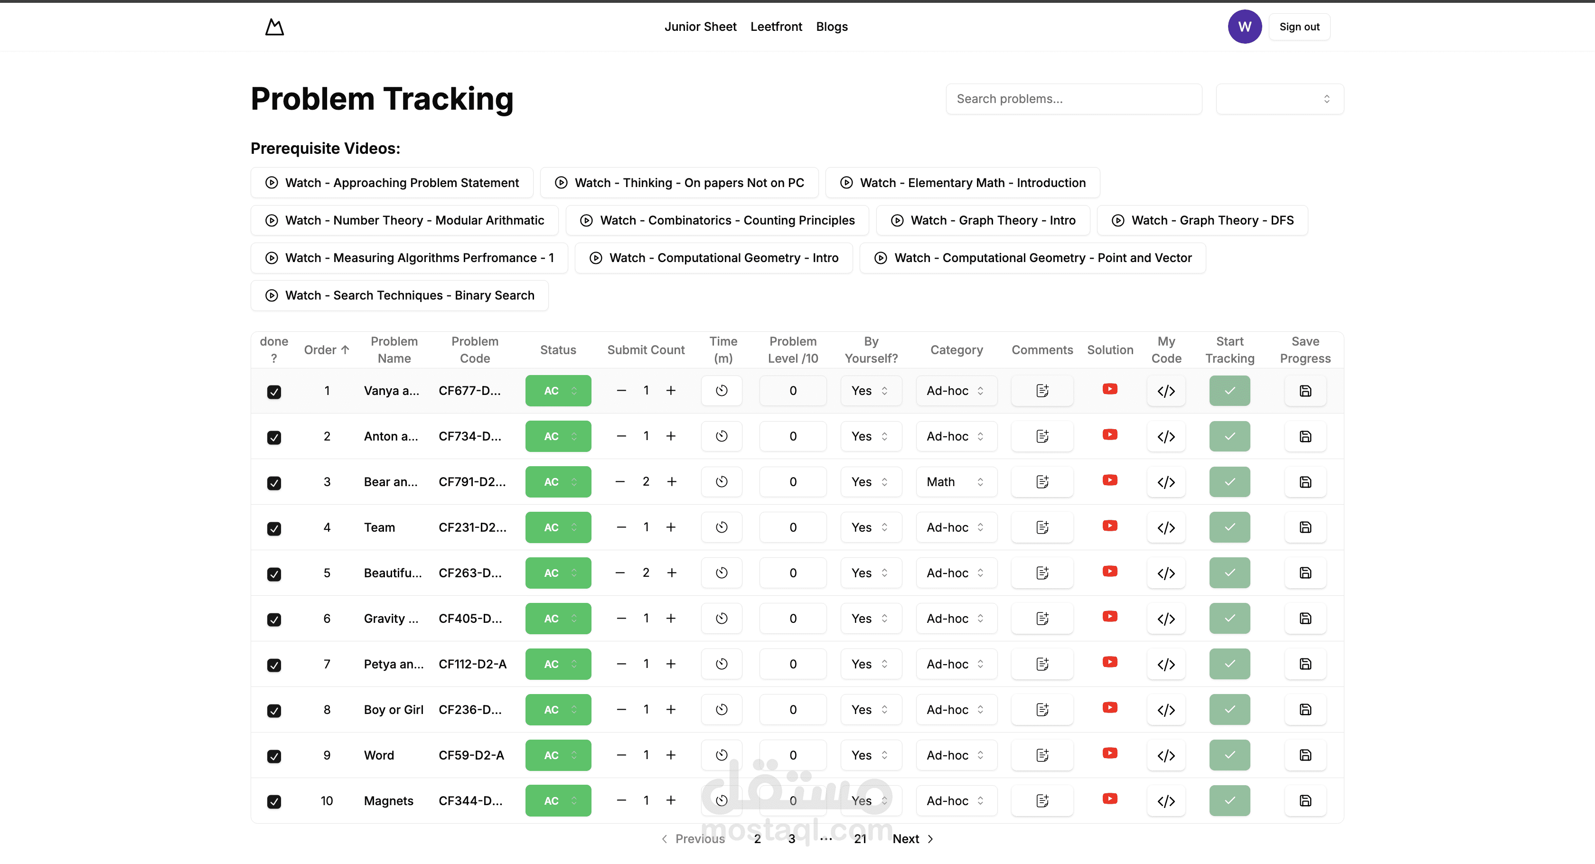Image resolution: width=1595 pixels, height=864 pixels.
Task: Go to page 2 of results
Action: [757, 839]
